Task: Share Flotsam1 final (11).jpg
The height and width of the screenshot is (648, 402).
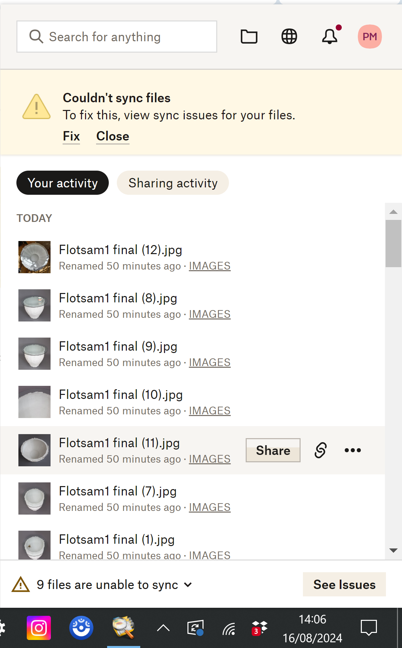Action: (273, 450)
